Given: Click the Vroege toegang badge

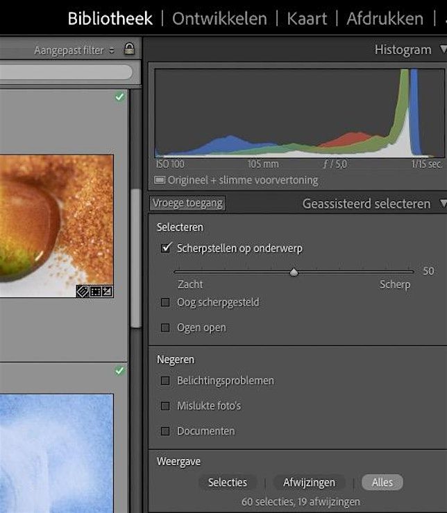Looking at the screenshot, I should point(187,203).
